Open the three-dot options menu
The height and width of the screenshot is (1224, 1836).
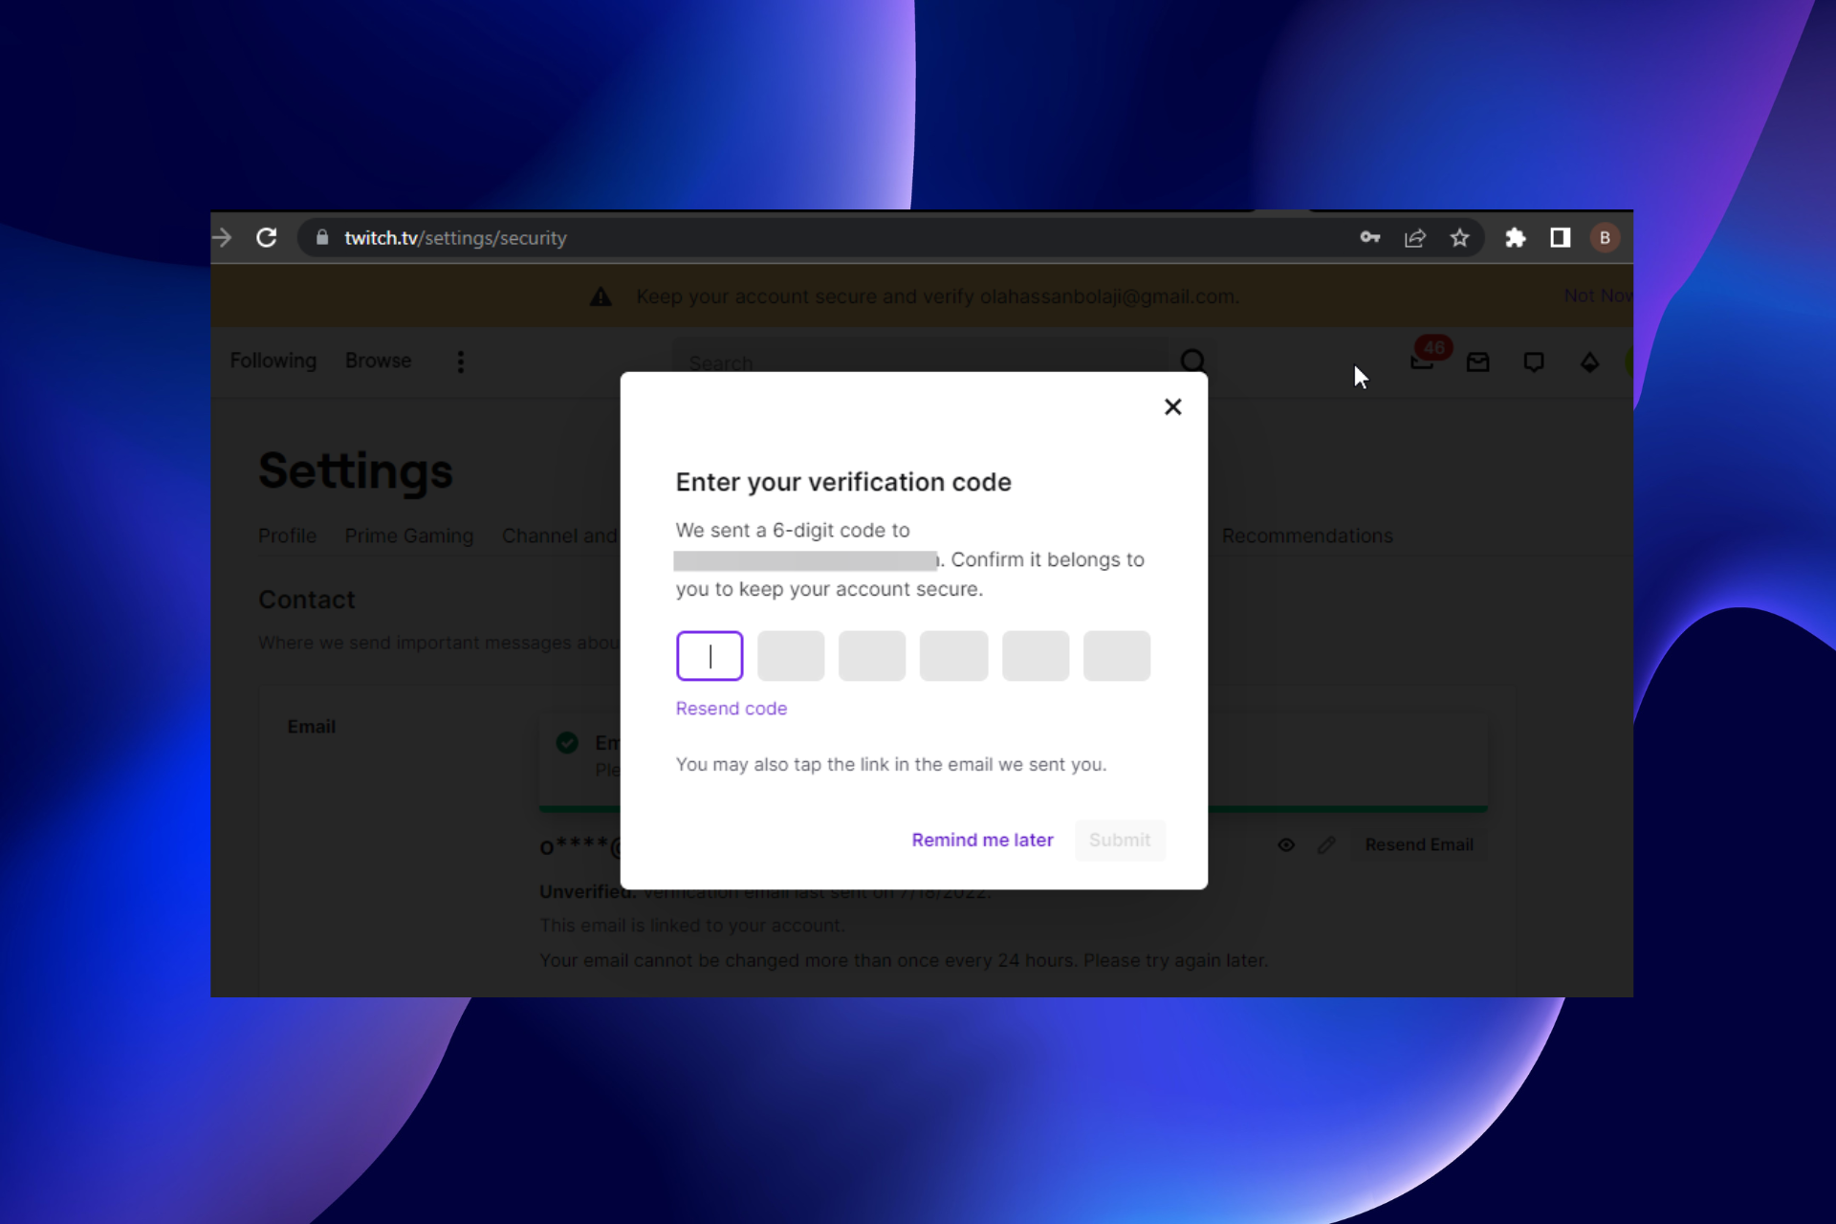[461, 361]
